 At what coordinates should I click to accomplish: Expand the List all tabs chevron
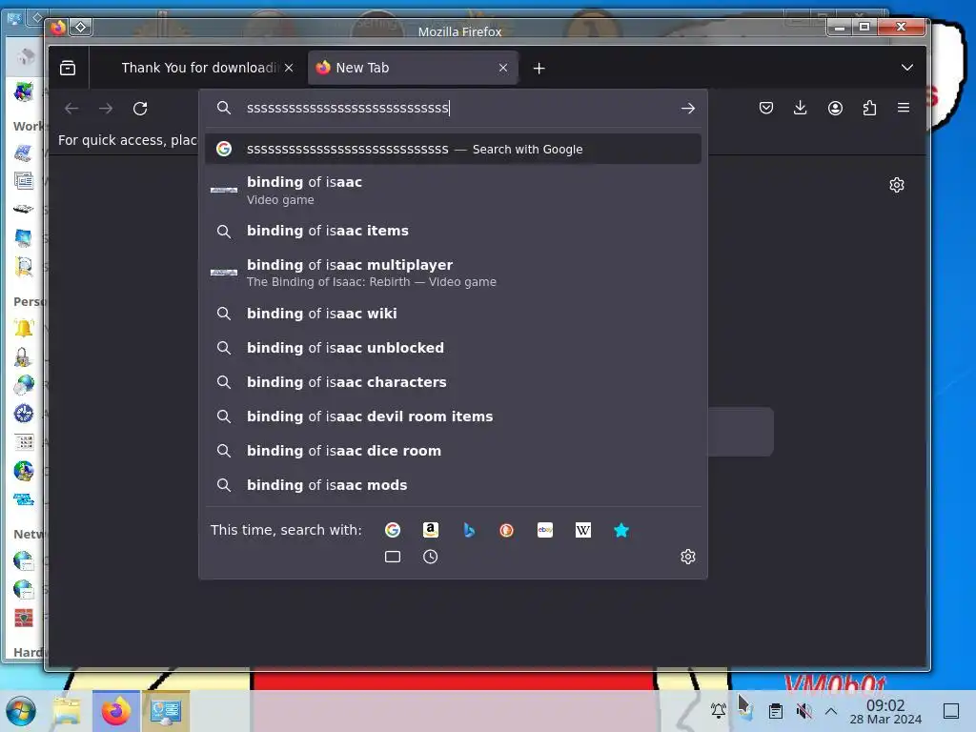pos(907,68)
